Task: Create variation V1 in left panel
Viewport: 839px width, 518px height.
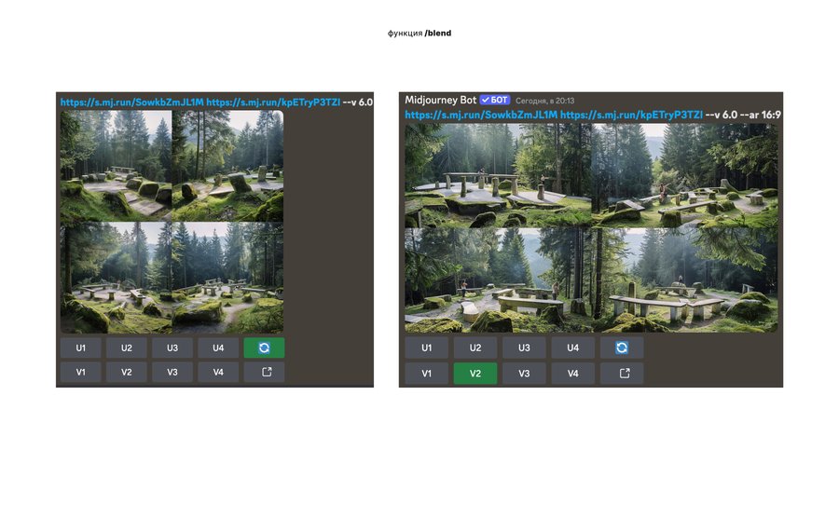Action: pyautogui.click(x=81, y=372)
